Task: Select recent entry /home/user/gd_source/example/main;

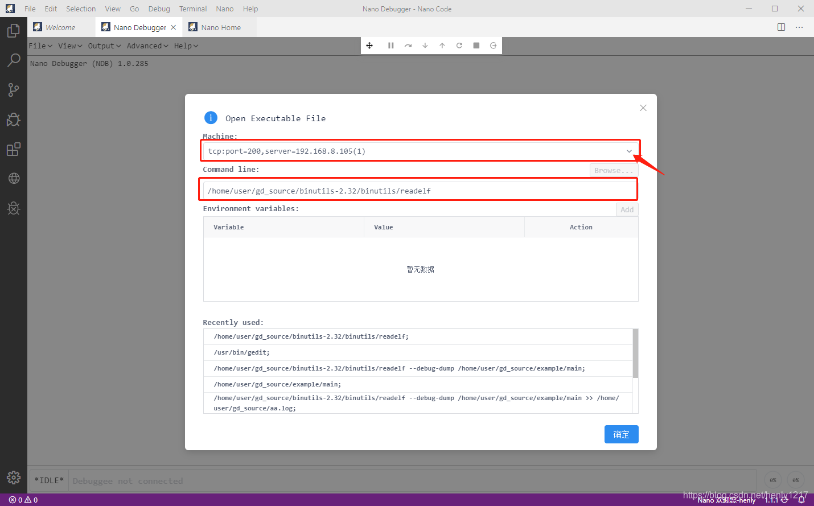Action: point(418,384)
